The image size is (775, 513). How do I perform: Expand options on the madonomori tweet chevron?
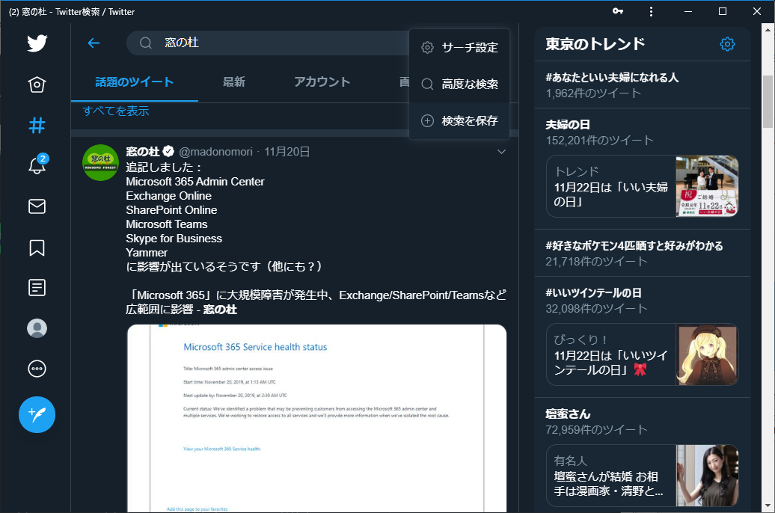(x=501, y=151)
